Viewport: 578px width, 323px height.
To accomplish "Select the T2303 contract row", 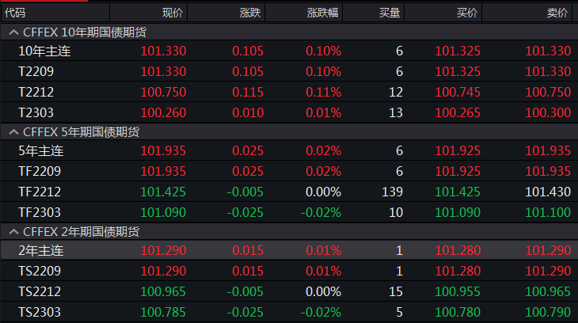I will tap(36, 113).
